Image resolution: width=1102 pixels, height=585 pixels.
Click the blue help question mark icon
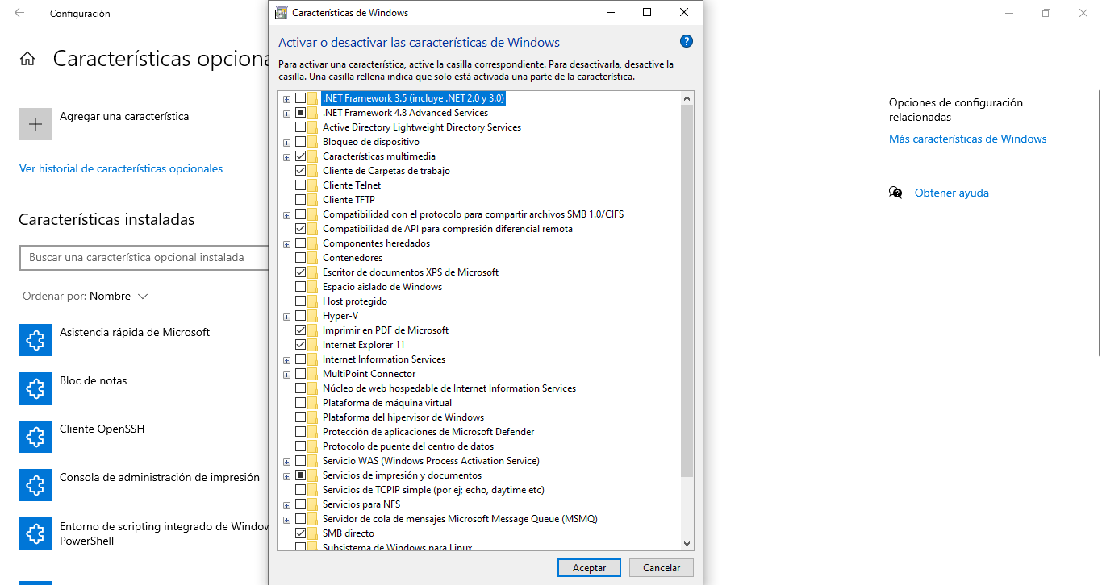click(x=687, y=42)
